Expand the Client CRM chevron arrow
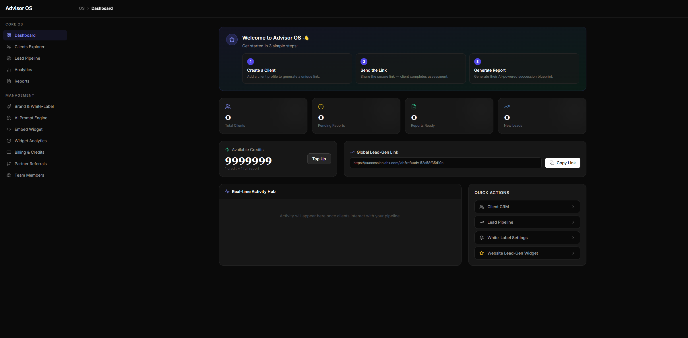This screenshot has height=338, width=688. tap(573, 207)
